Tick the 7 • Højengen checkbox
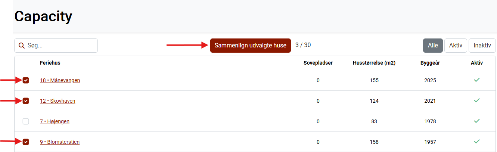Viewport: 497px width, 152px height. pos(26,121)
